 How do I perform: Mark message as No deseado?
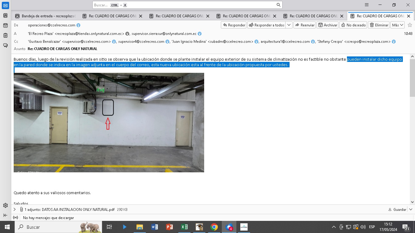pyautogui.click(x=353, y=25)
